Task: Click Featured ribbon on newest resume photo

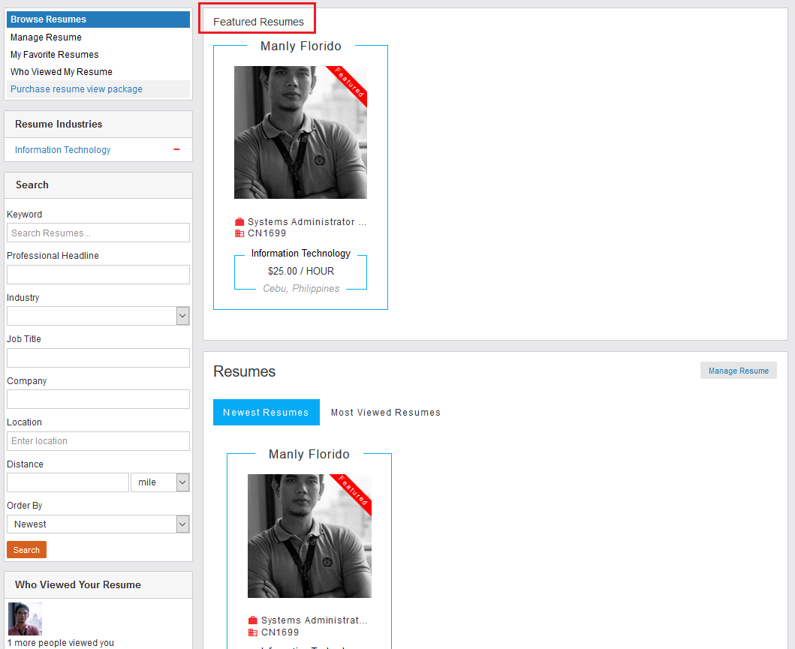Action: (x=353, y=491)
